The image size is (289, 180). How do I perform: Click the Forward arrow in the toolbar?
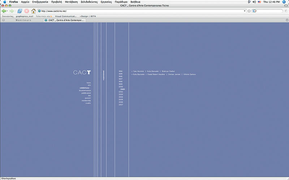tap(12, 11)
